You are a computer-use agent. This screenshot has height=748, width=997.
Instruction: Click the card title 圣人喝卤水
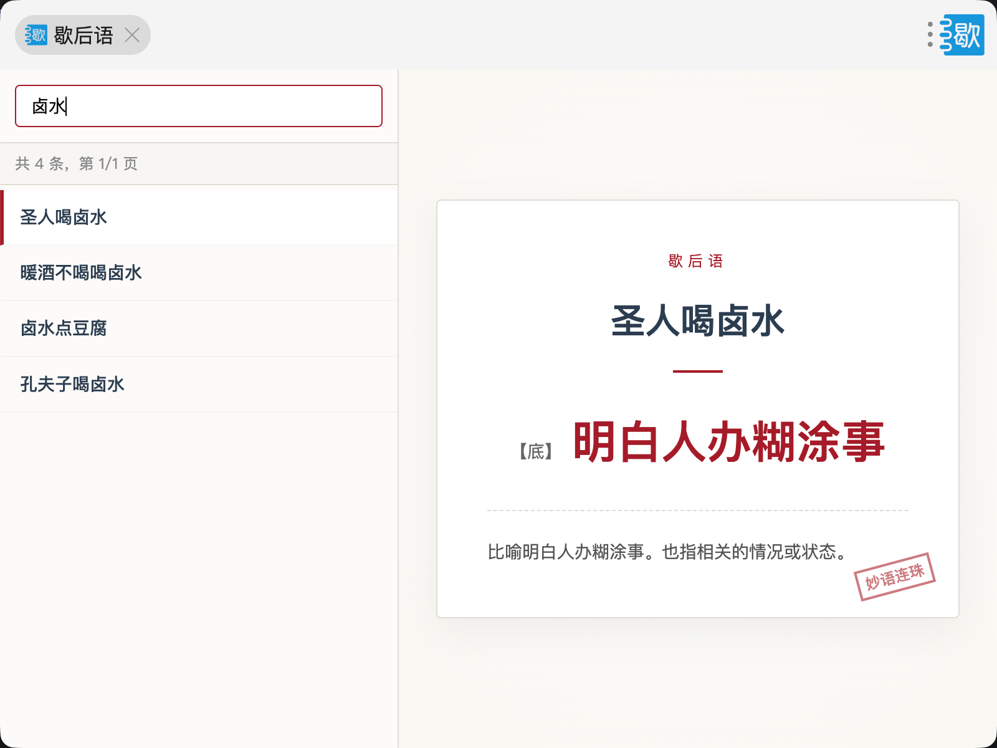pyautogui.click(x=697, y=322)
